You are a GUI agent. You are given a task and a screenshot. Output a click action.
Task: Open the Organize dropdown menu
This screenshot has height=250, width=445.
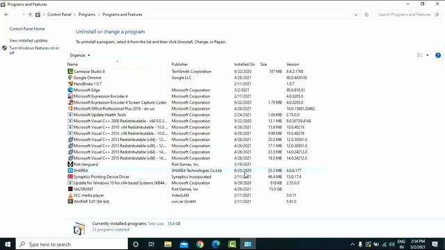click(x=80, y=56)
